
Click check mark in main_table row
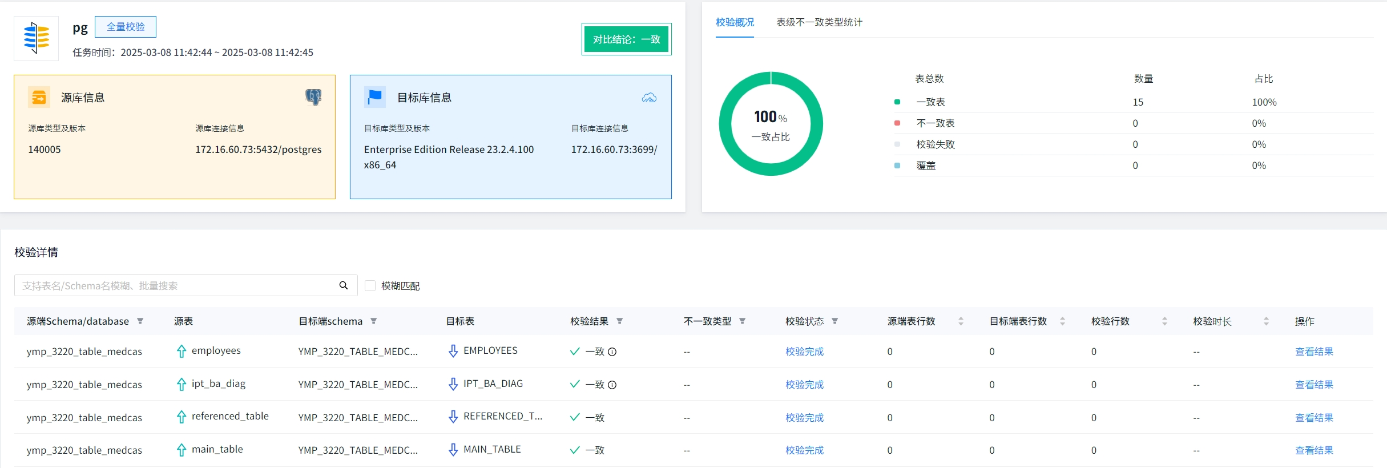tap(575, 450)
